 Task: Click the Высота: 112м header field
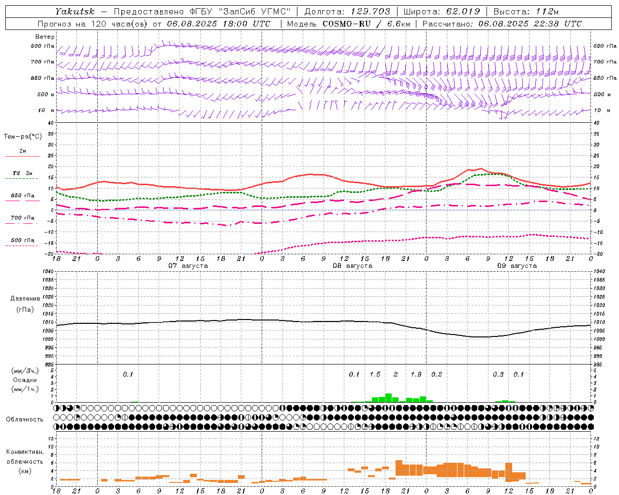pyautogui.click(x=526, y=12)
